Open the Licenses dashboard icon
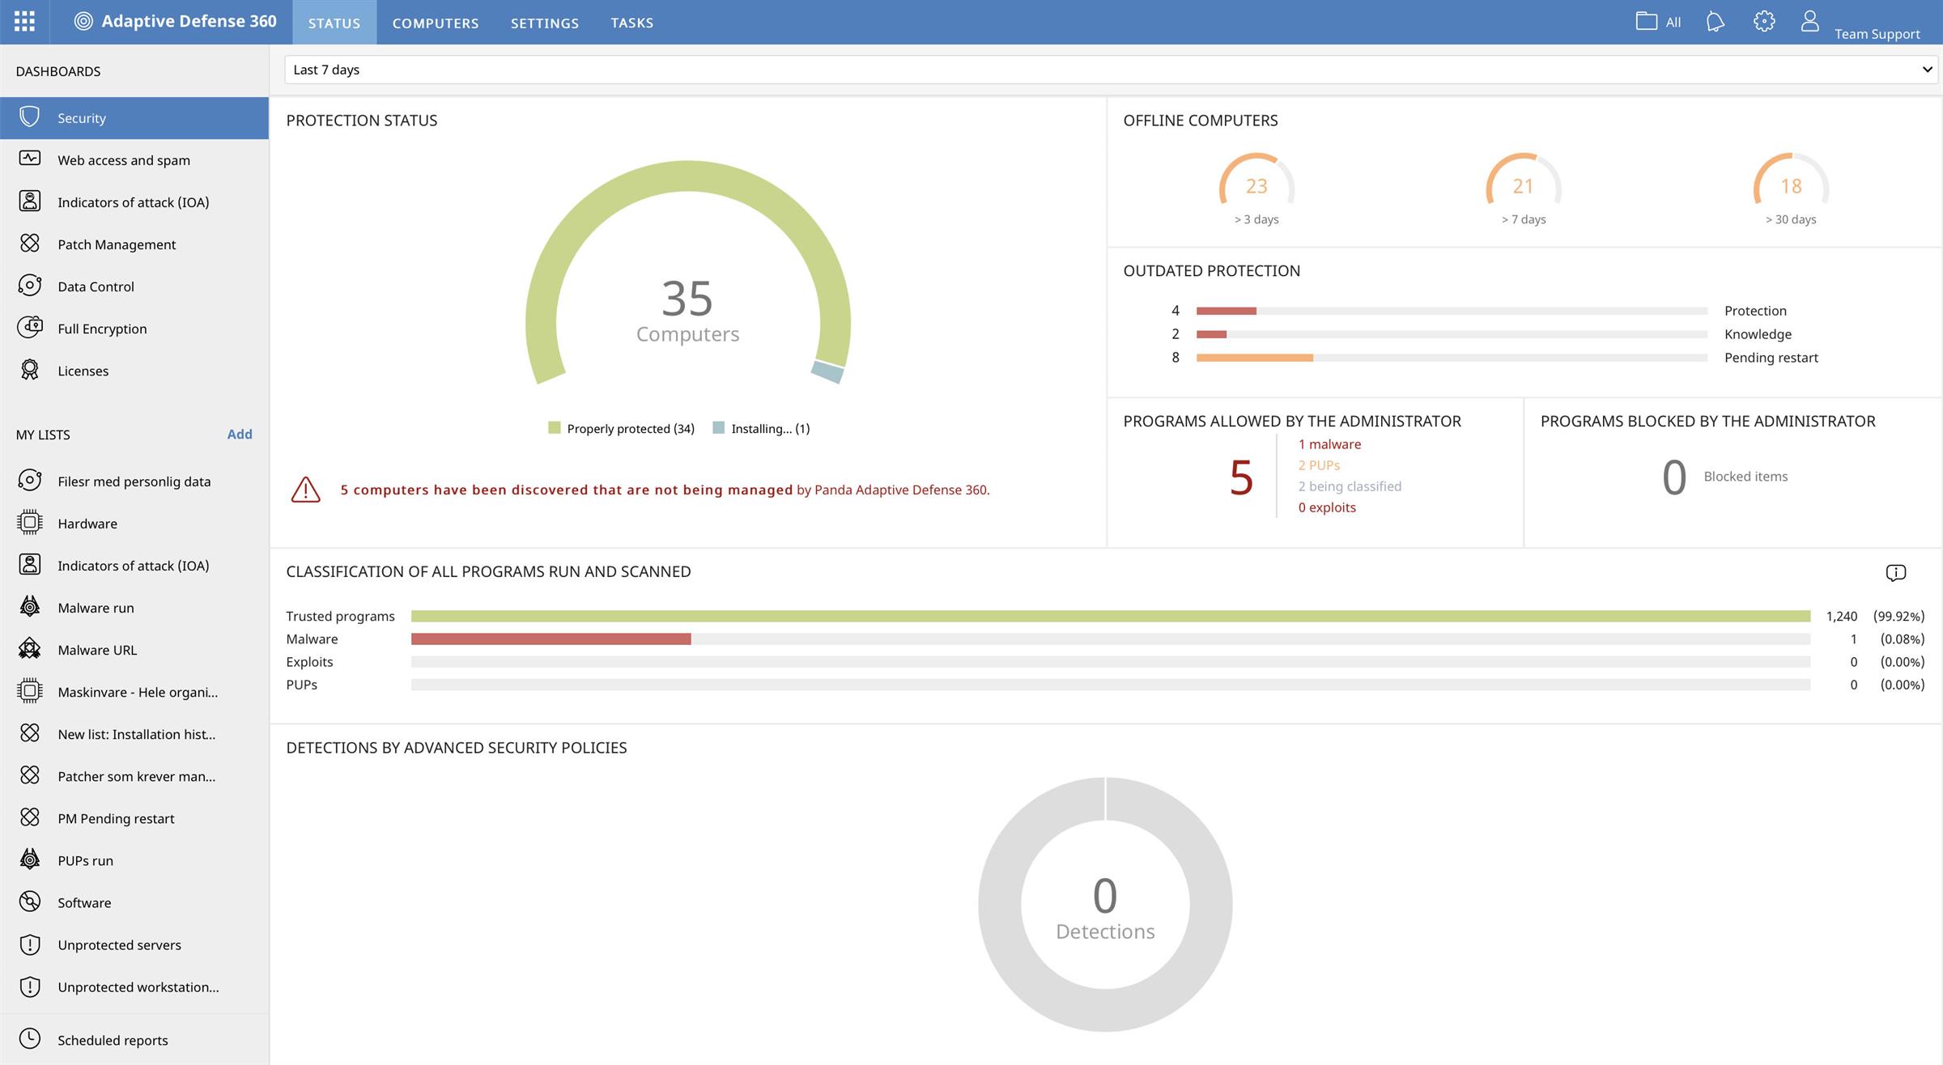This screenshot has width=1943, height=1065. (30, 370)
